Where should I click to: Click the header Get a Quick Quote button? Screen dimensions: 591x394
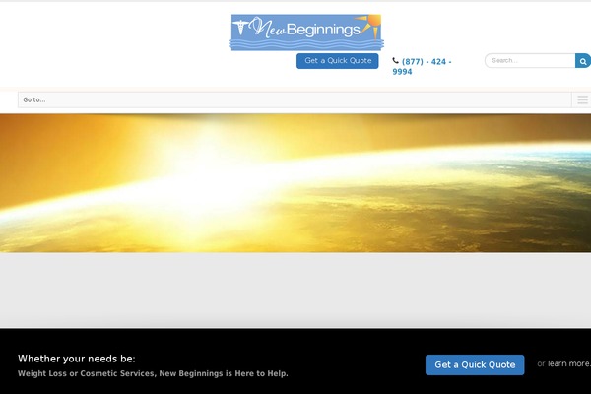[337, 61]
